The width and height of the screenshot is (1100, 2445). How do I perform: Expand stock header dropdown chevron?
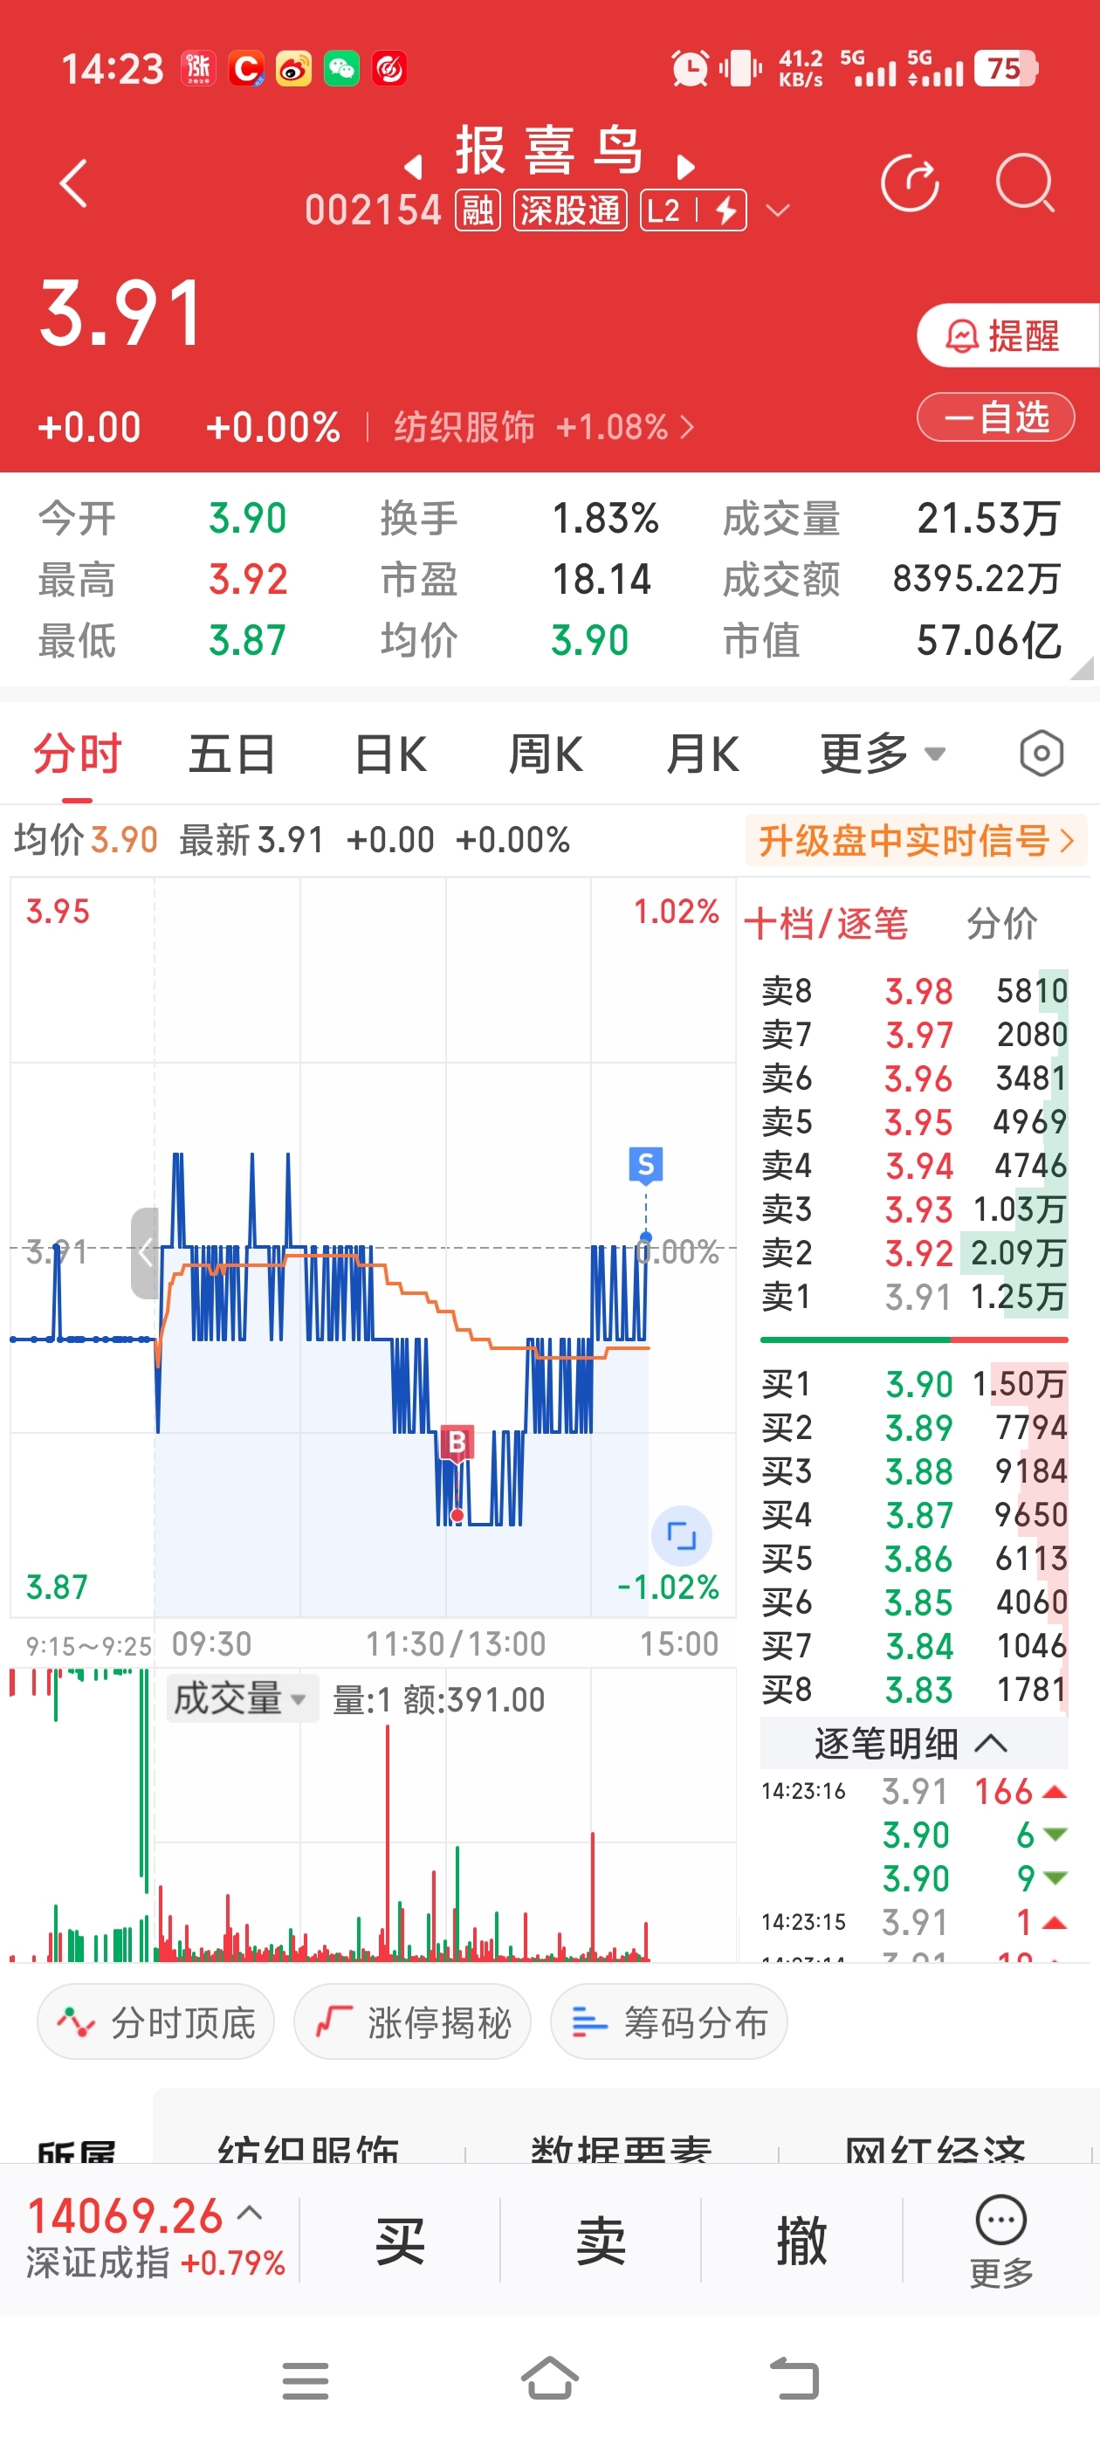pos(777,210)
